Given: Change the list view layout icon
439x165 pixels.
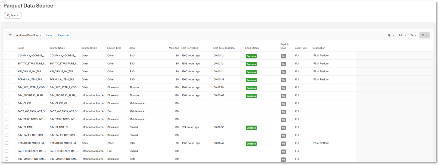Looking at the screenshot, I should coord(423,35).
